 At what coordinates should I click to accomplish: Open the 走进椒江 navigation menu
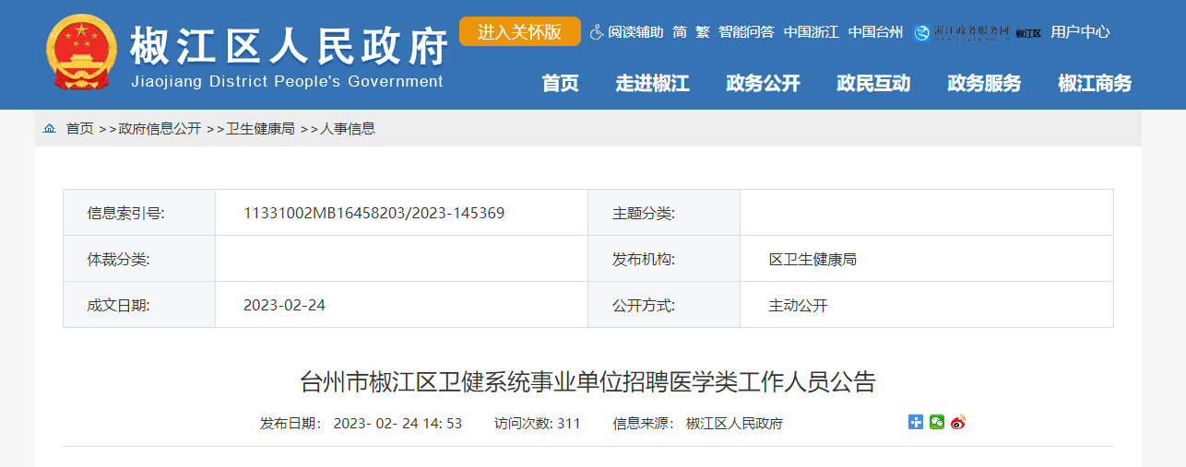pyautogui.click(x=652, y=84)
